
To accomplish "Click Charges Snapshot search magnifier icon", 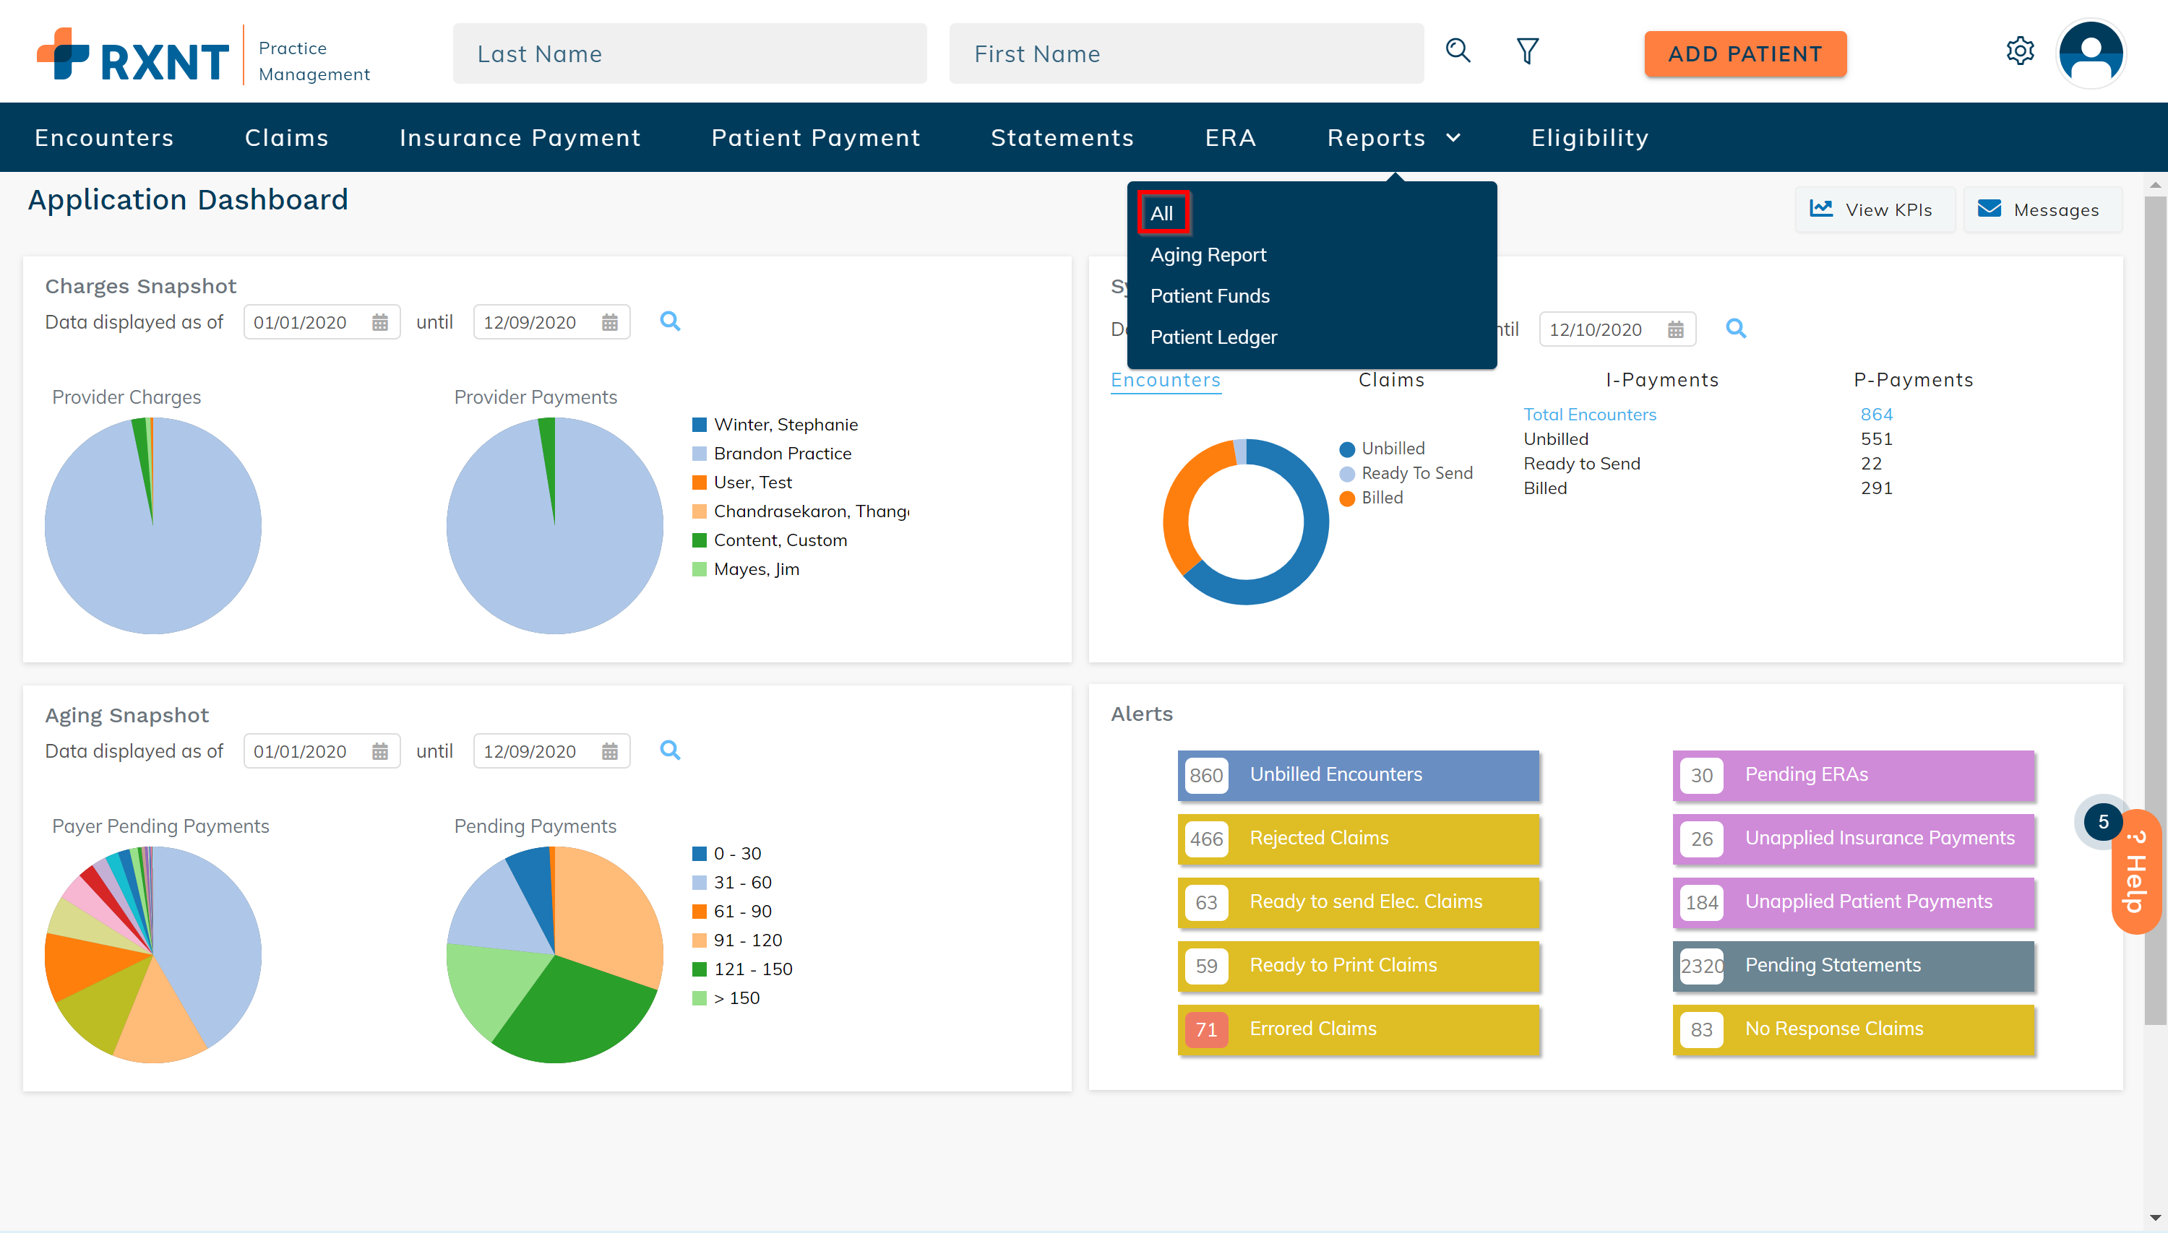I will [669, 322].
